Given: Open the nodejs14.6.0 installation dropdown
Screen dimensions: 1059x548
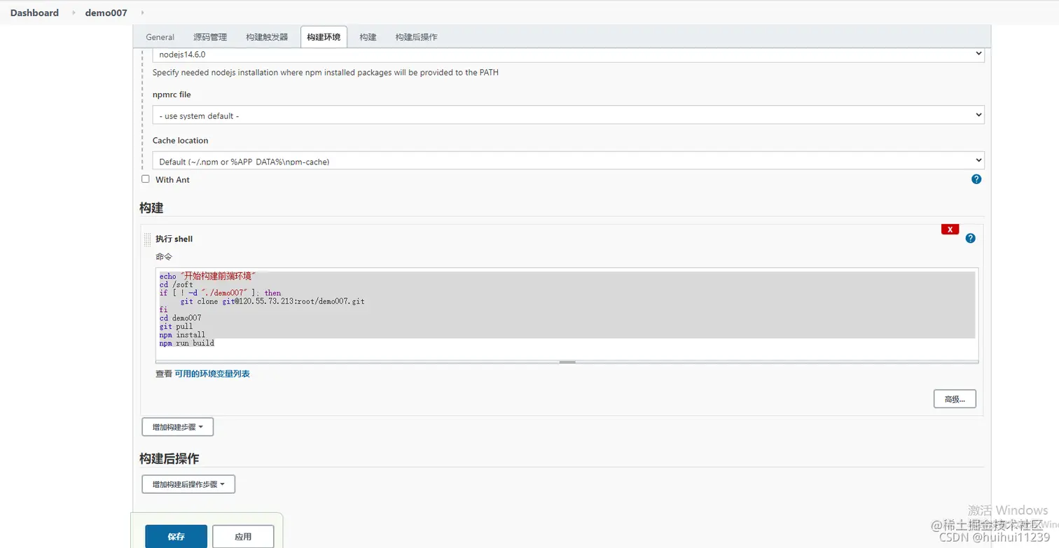Looking at the screenshot, I should [568, 54].
